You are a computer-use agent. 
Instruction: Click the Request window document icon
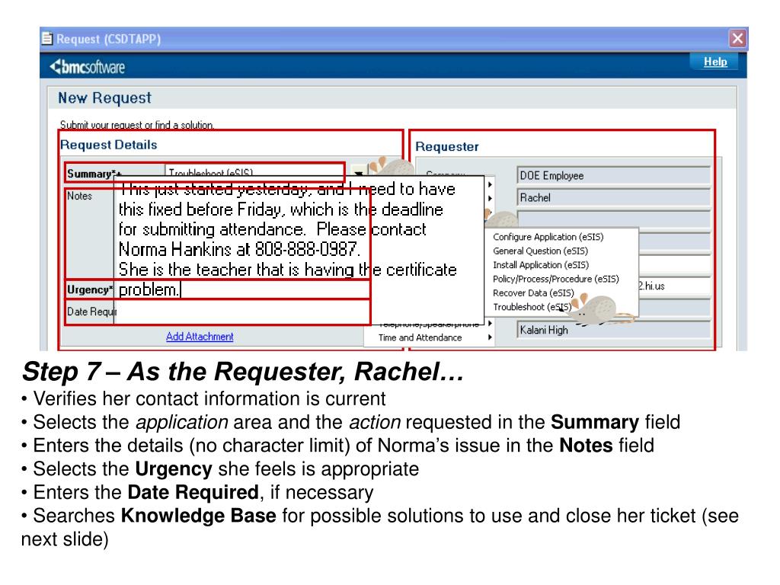tap(47, 38)
